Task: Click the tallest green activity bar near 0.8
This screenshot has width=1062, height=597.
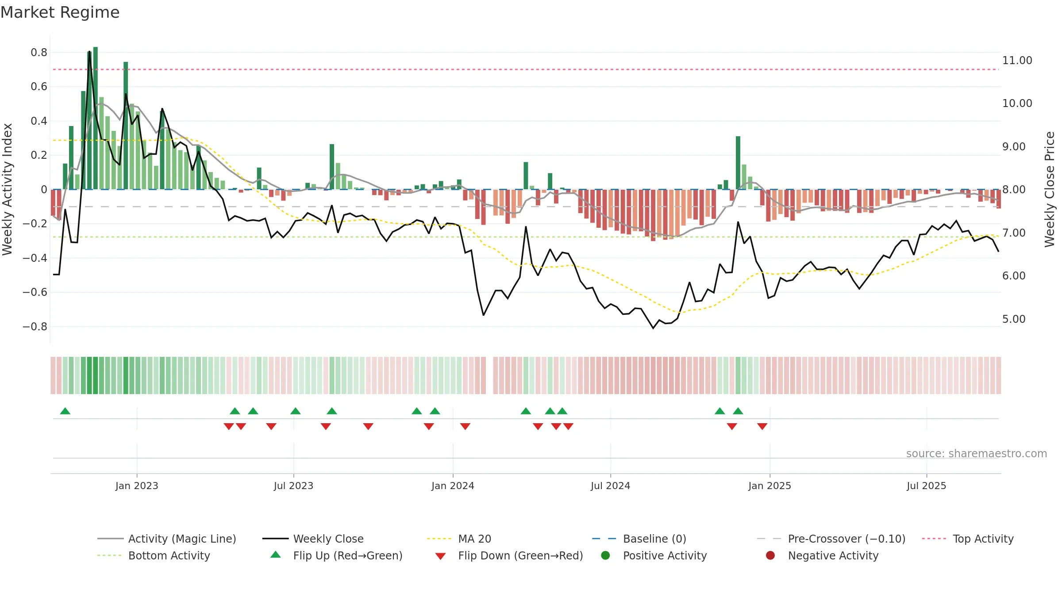Action: [x=96, y=118]
